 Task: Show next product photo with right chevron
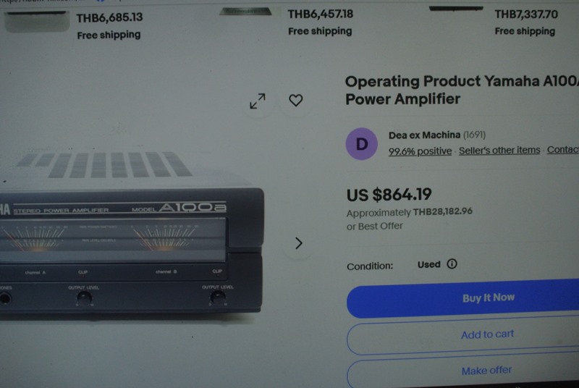click(299, 243)
